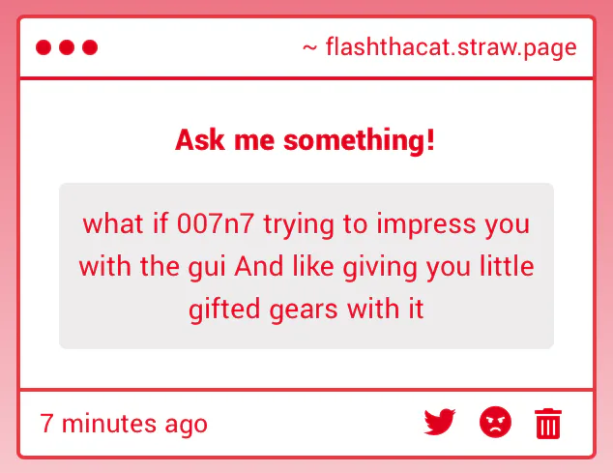Open the flashthacat.straw.page link

coord(452,47)
